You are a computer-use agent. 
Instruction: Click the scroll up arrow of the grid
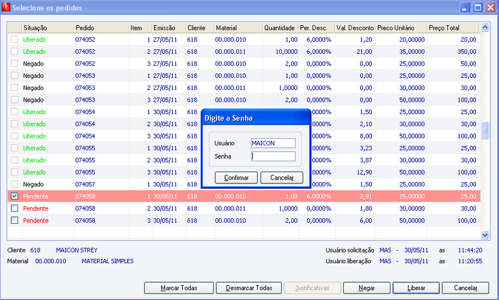pyautogui.click(x=485, y=27)
